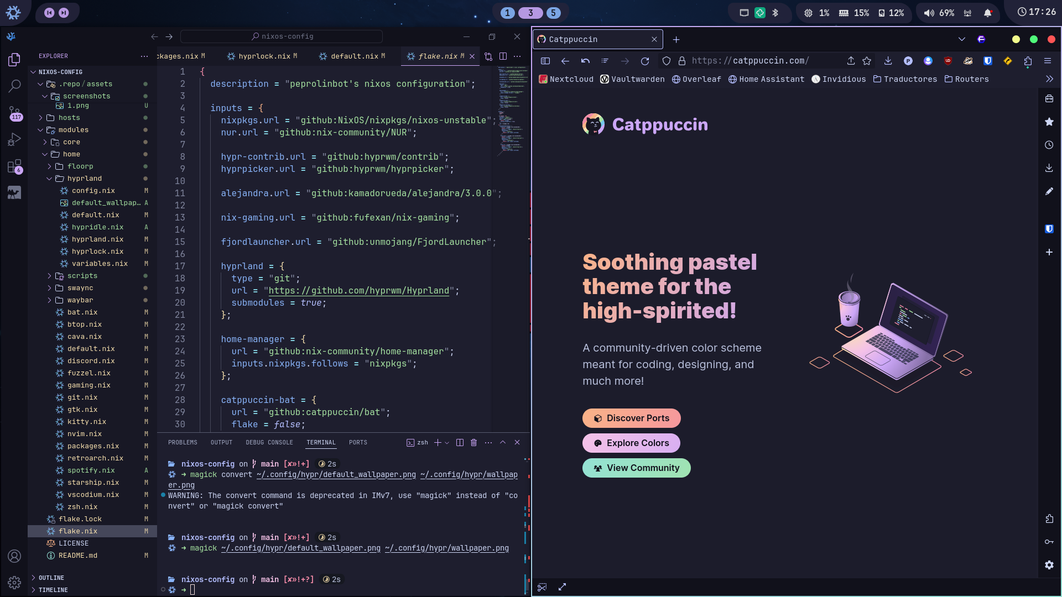Open the Extensions view in activity bar
This screenshot has width=1062, height=597.
[x=14, y=166]
